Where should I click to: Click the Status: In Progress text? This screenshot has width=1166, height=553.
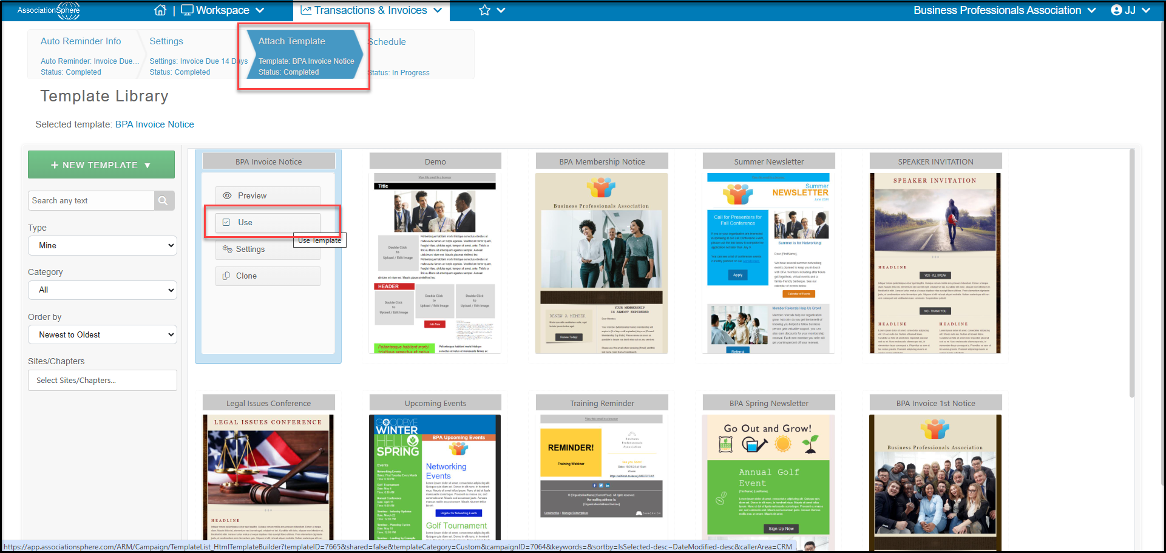coord(399,73)
